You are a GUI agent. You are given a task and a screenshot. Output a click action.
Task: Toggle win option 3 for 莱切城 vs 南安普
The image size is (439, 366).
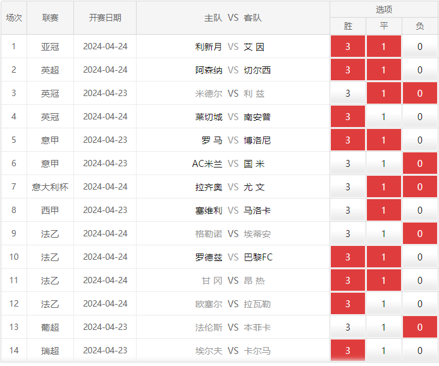point(348,116)
